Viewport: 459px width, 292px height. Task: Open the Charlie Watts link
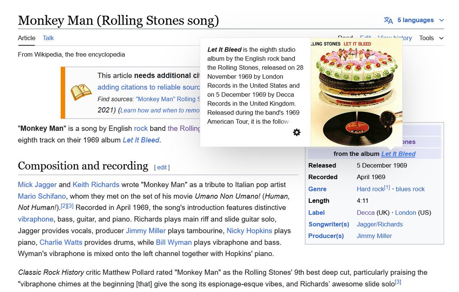[x=61, y=243]
